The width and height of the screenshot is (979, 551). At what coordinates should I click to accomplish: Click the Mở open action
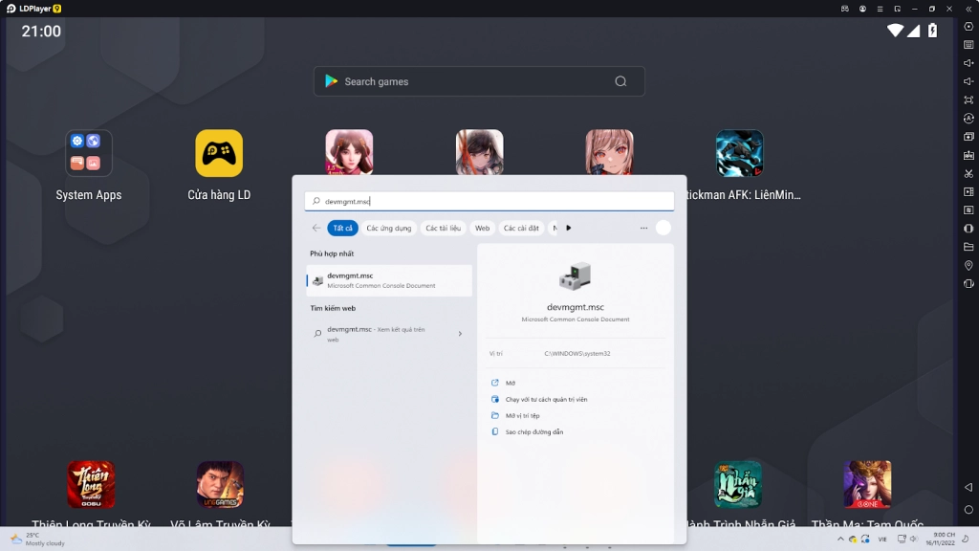click(511, 383)
